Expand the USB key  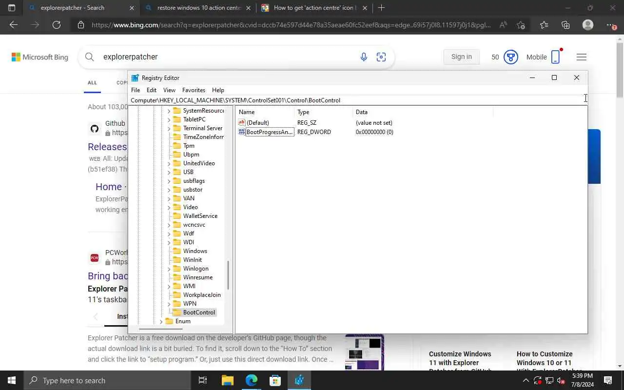point(169,172)
